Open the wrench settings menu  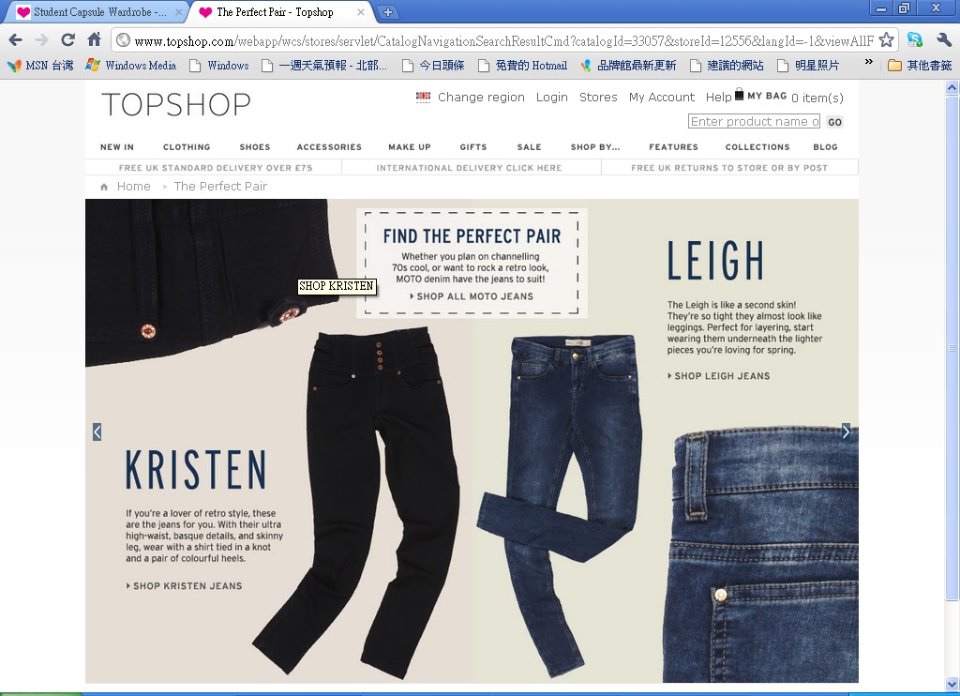click(943, 40)
